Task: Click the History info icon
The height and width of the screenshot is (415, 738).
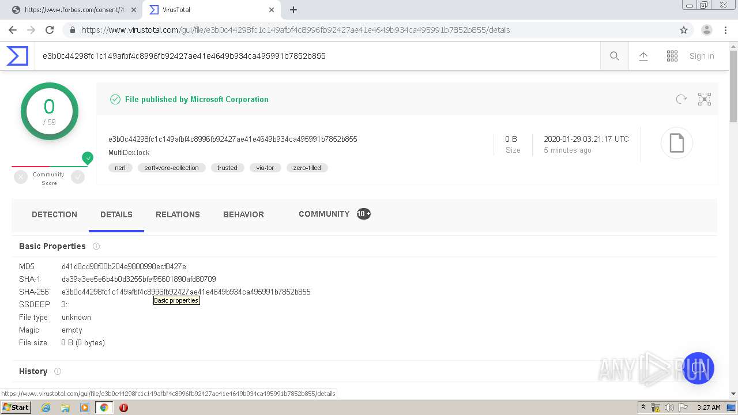Action: [58, 371]
